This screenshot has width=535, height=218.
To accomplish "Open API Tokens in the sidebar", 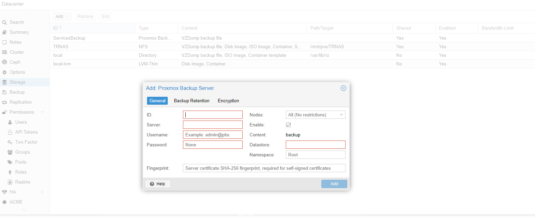I will point(25,132).
